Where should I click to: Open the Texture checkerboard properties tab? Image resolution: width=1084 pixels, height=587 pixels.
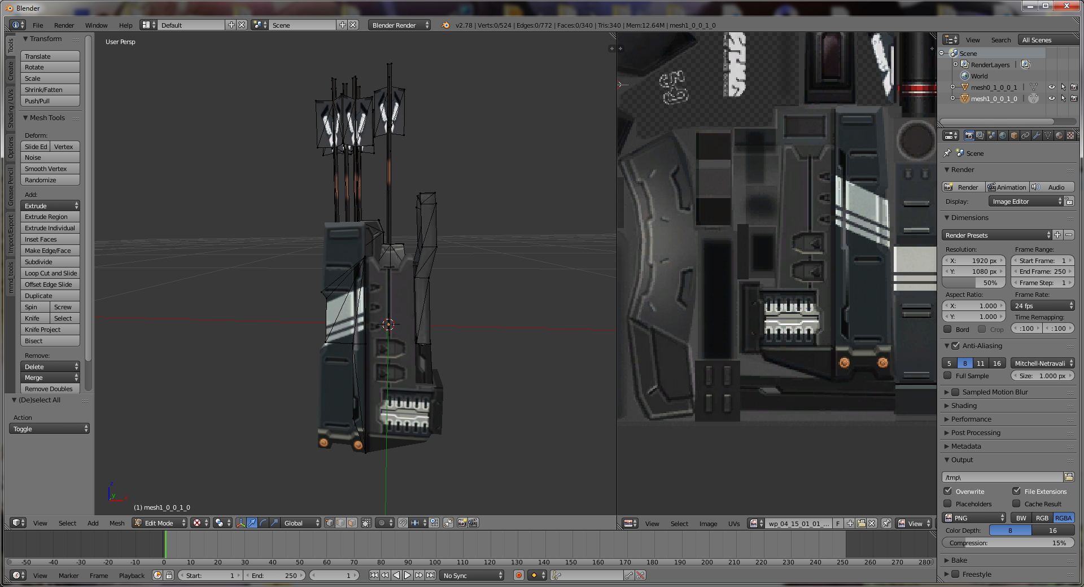(1070, 135)
